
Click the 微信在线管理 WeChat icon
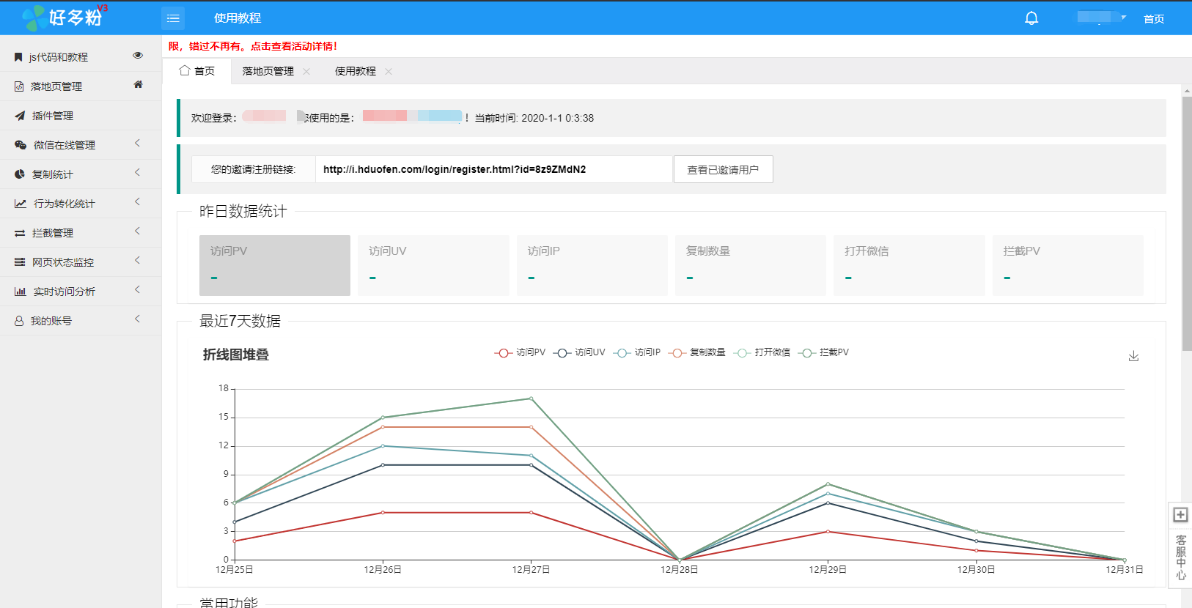pos(21,145)
